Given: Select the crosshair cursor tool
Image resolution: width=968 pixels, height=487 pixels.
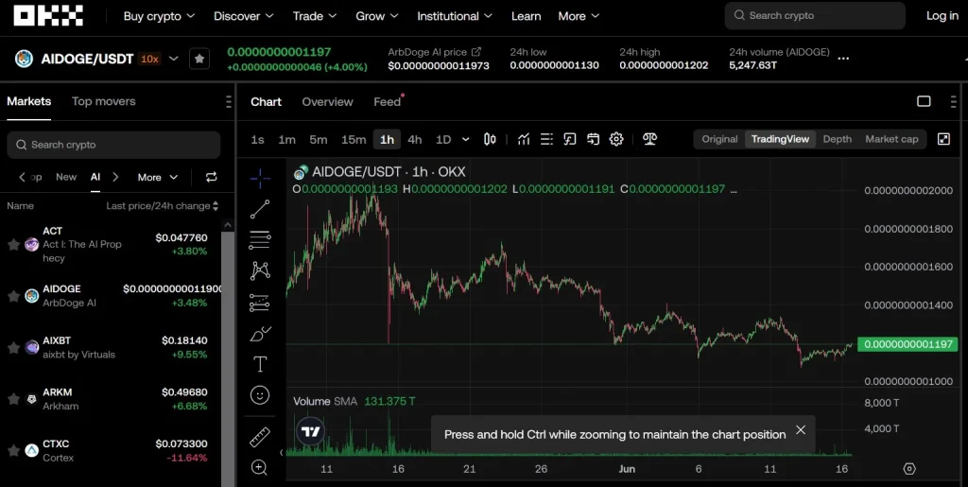Looking at the screenshot, I should [260, 179].
